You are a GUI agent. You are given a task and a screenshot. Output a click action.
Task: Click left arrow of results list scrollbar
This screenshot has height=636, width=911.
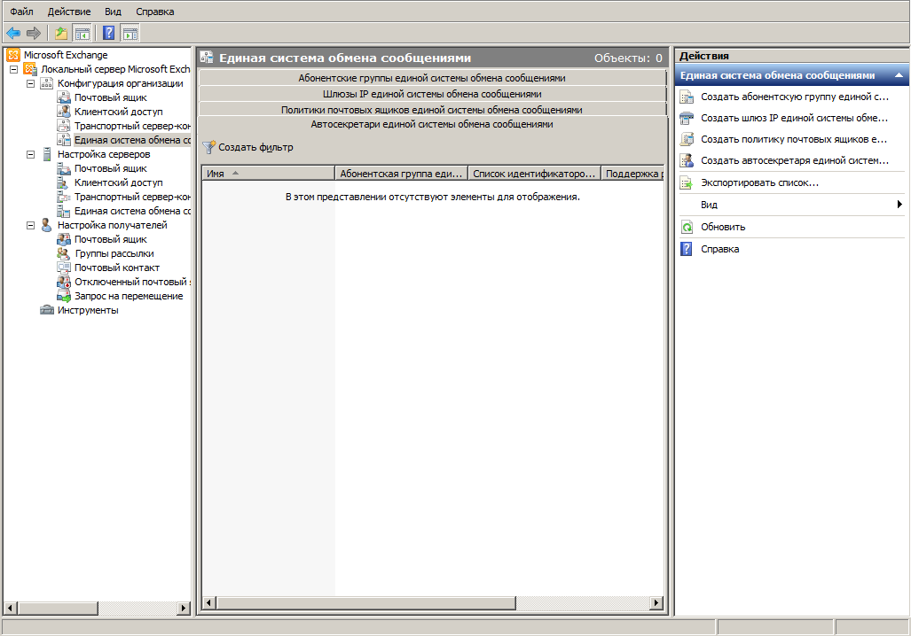point(208,603)
